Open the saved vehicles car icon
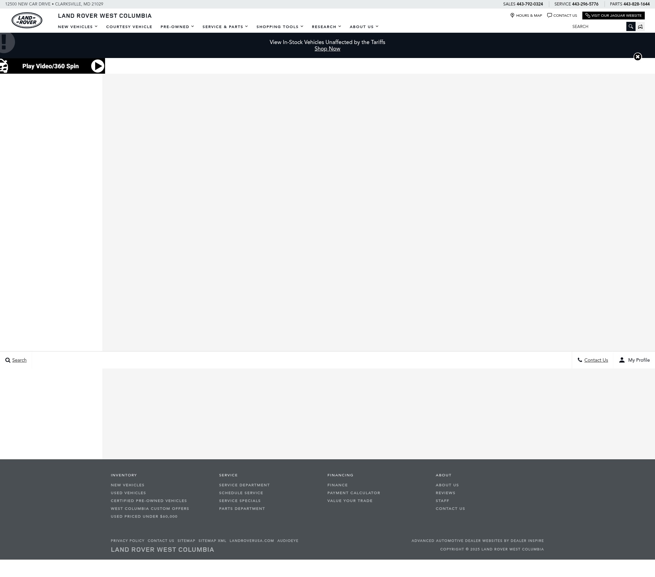The height and width of the screenshot is (577, 655). (640, 27)
